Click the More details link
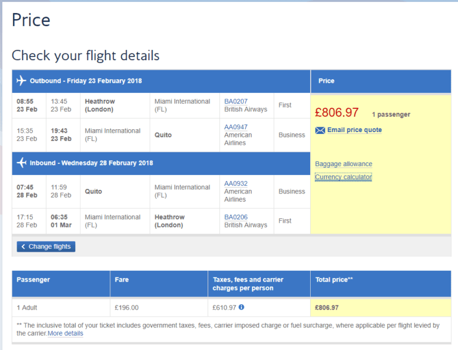458x350 pixels. tap(66, 333)
